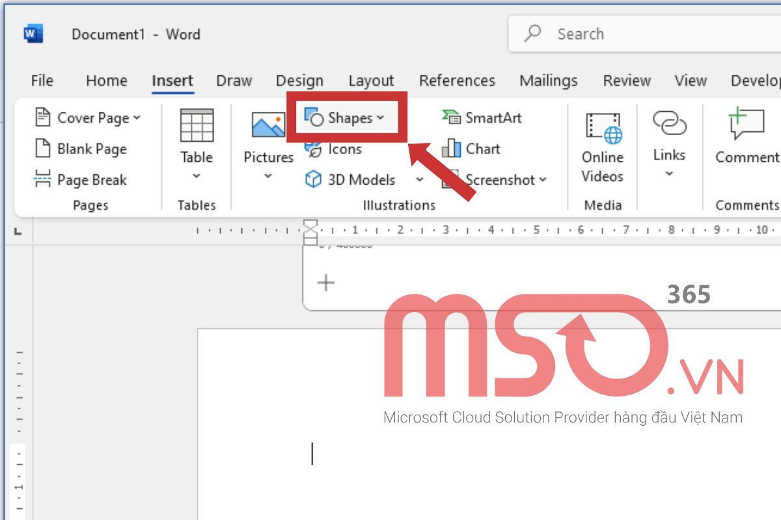Click inside the Search box
Viewport: 781px width, 520px height.
pyautogui.click(x=644, y=34)
